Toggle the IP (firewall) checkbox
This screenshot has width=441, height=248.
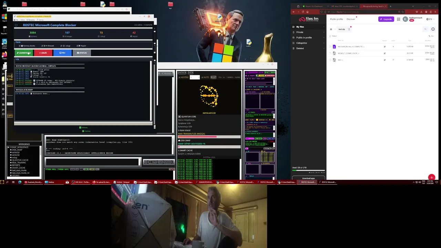[x=42, y=46]
